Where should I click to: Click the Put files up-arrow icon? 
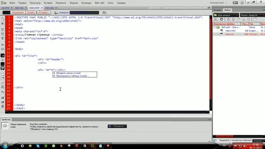(234, 19)
